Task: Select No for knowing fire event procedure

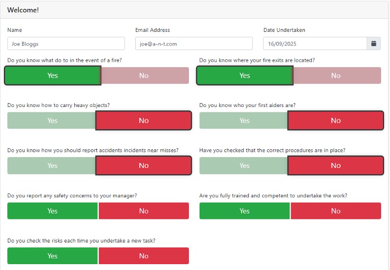Action: click(x=144, y=76)
